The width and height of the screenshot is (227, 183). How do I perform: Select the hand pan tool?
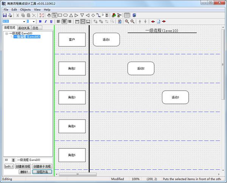(x=49, y=15)
